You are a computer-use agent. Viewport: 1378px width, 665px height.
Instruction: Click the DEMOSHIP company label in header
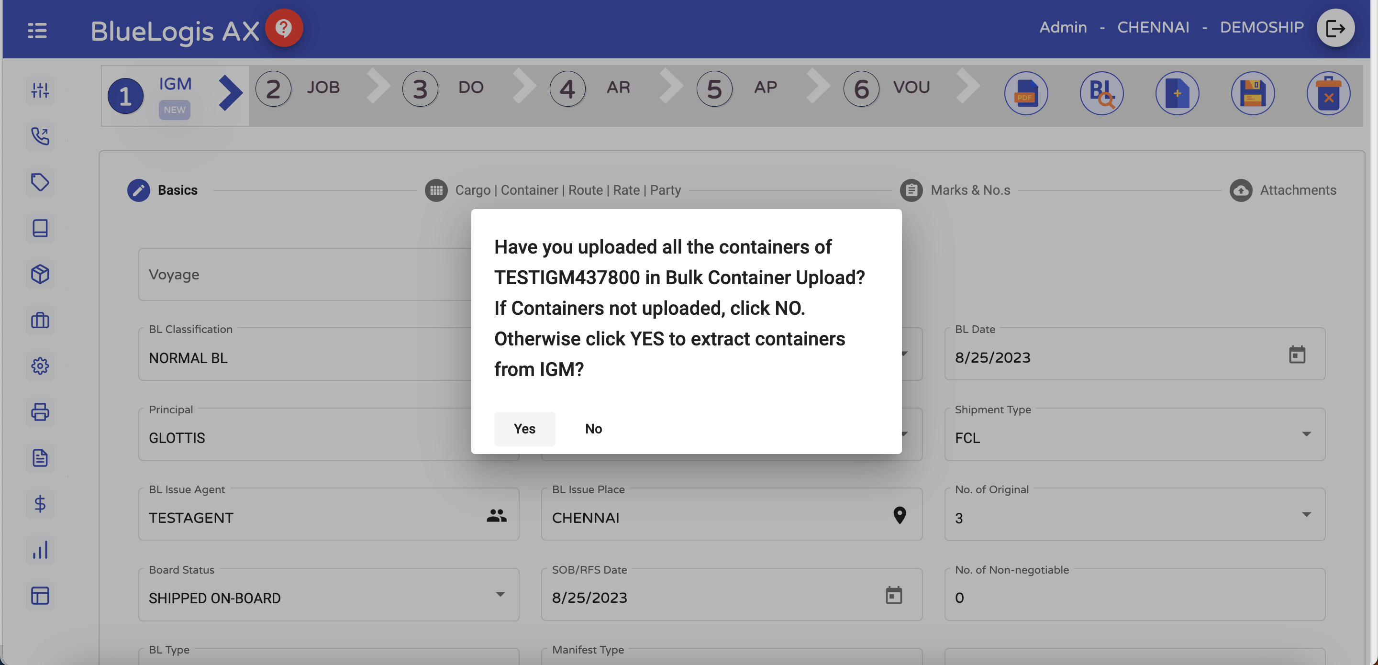(1261, 27)
